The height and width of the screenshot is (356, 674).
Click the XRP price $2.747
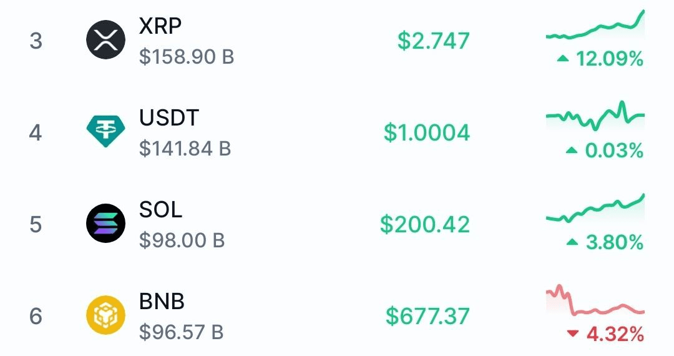(x=433, y=41)
